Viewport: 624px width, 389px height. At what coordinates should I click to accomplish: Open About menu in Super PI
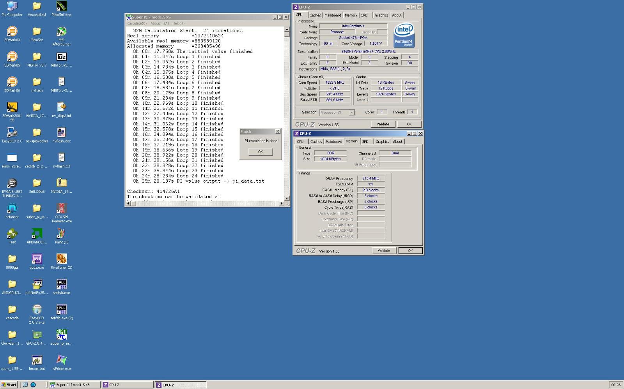coord(160,23)
